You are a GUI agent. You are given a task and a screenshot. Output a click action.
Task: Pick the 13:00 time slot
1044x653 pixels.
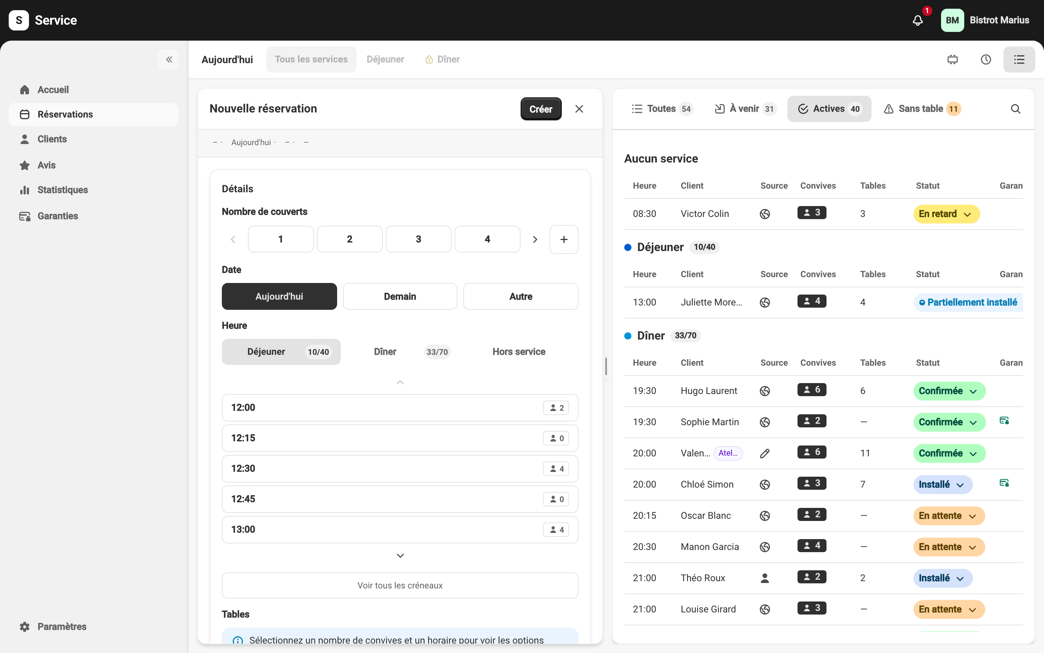point(400,530)
